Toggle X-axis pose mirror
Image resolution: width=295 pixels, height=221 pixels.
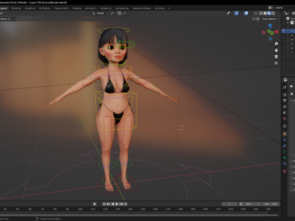pyautogui.click(x=258, y=19)
